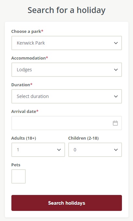Open the Children (2-18) number dropdown
Image resolution: width=133 pixels, height=221 pixels.
click(95, 150)
